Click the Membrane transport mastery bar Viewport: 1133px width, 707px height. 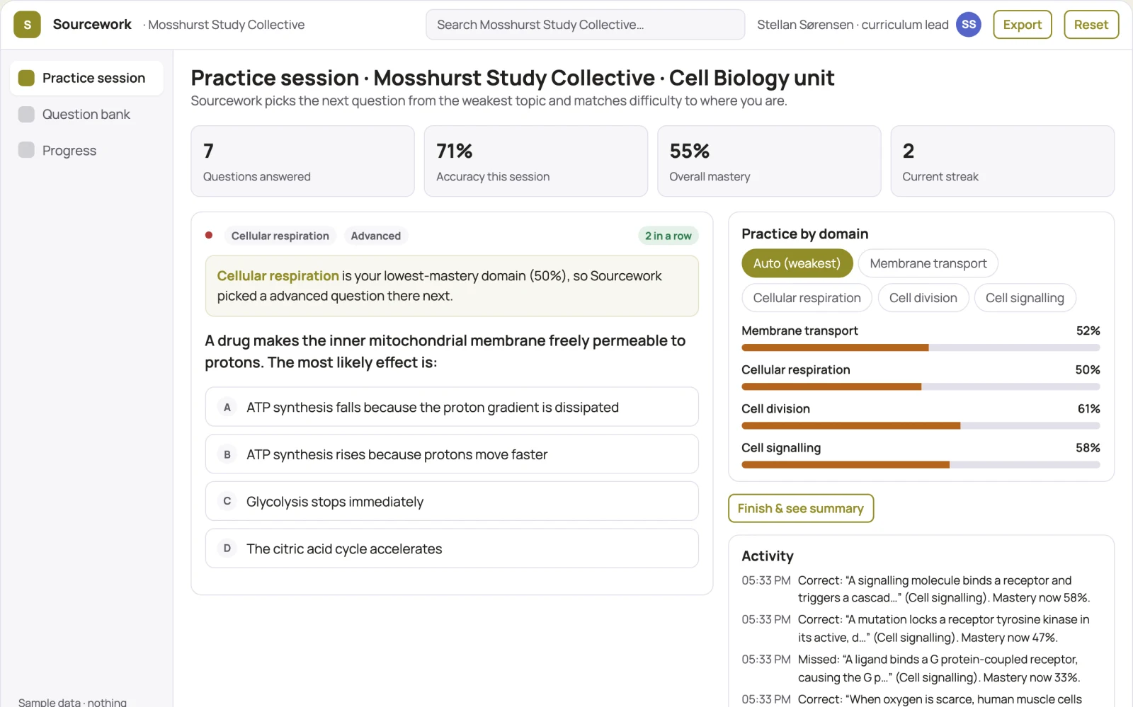(921, 347)
